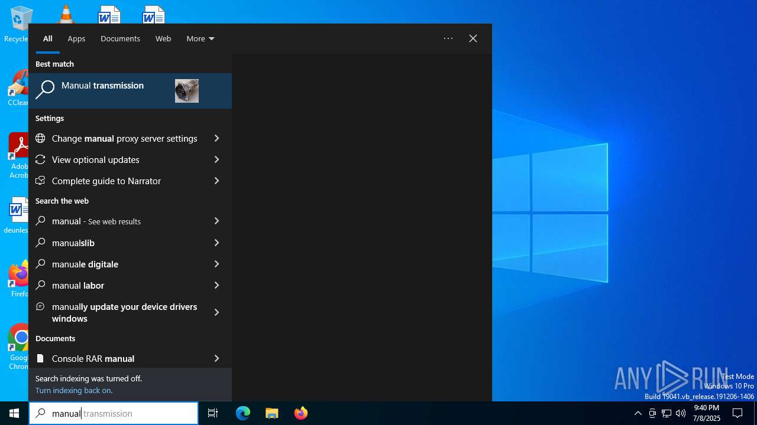Click the Manual transmission result thumbnail
Viewport: 757px width, 425px height.
point(187,91)
